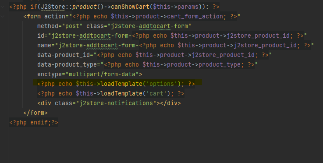
Task: Click the 'if' keyword in first line
Action: pyautogui.click(x=34, y=7)
